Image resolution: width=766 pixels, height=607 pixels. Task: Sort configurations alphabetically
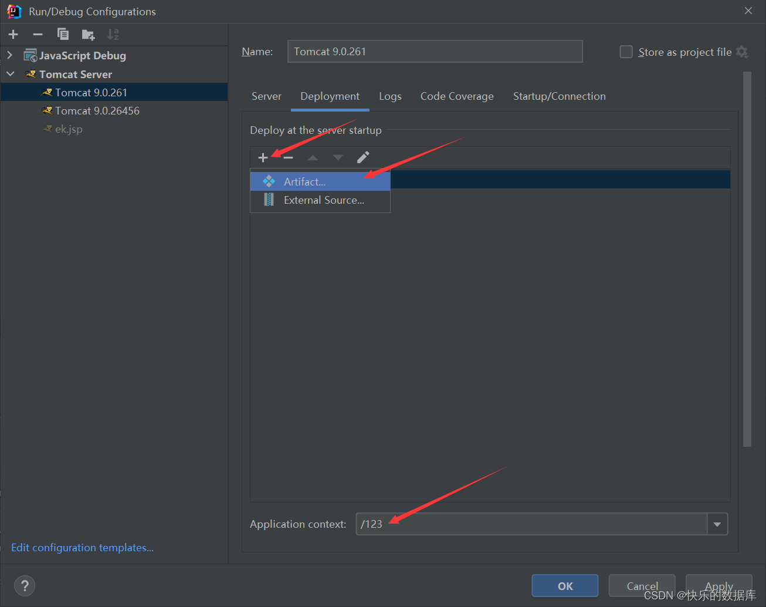pos(113,35)
